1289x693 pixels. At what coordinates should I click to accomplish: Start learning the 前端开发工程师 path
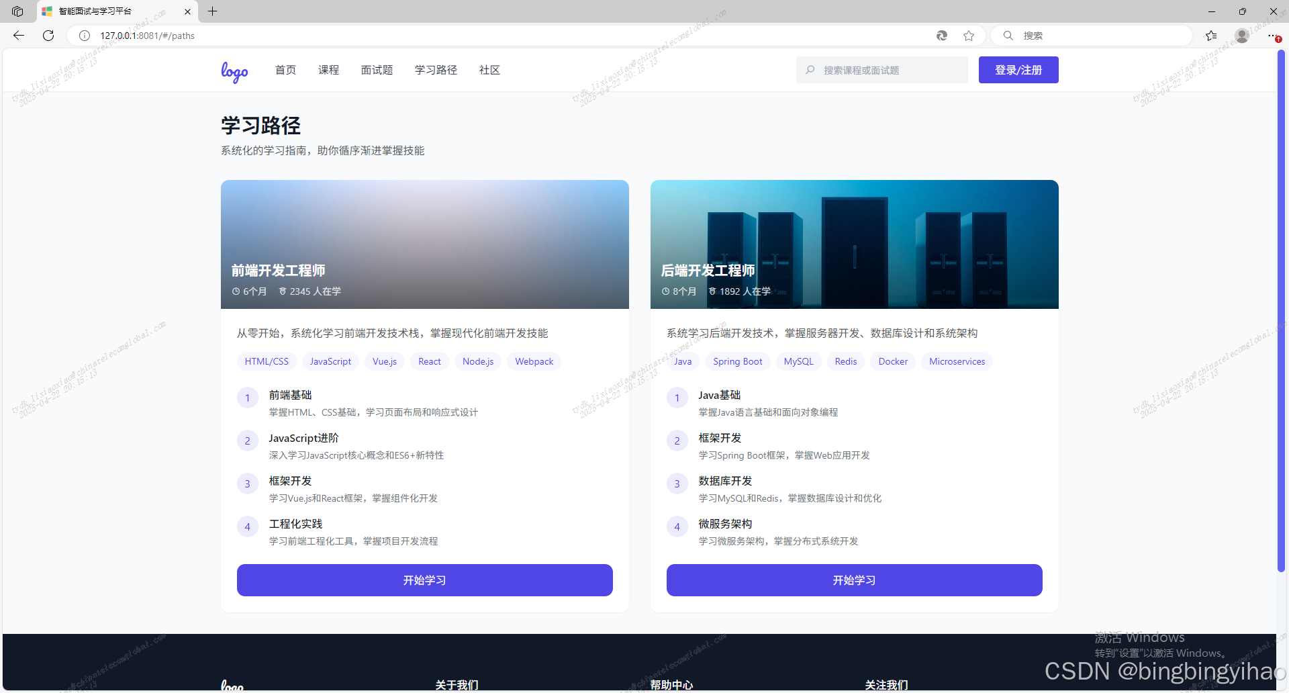click(425, 580)
